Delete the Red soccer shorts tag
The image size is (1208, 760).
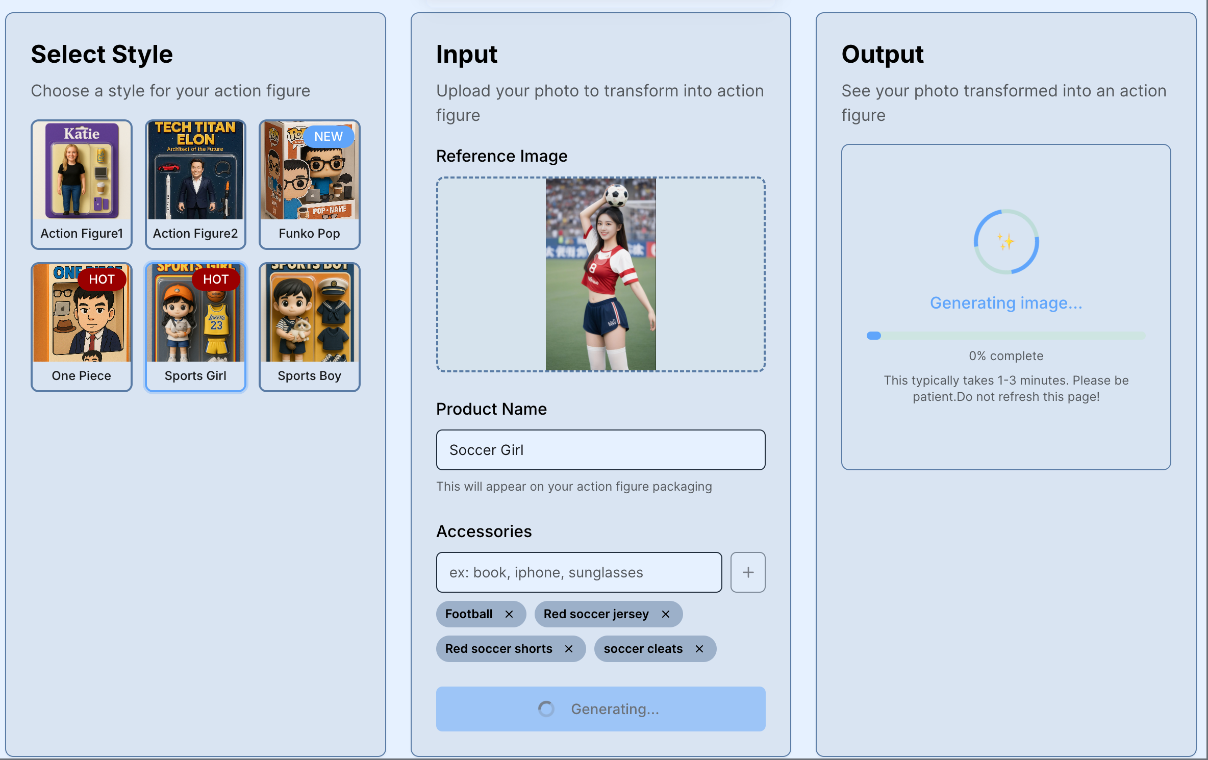[x=568, y=649]
